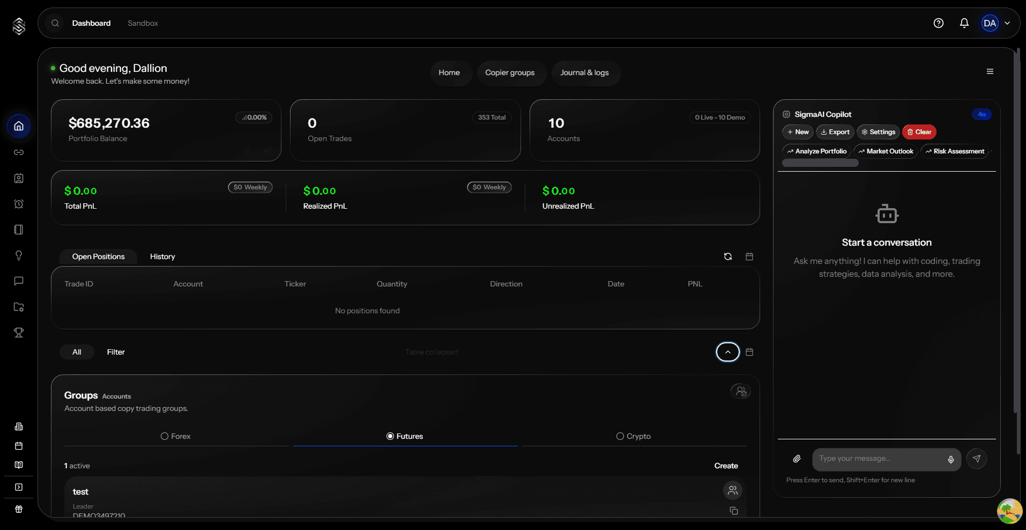Open the hamburger menu beside Journal & logs
The height and width of the screenshot is (530, 1026).
pyautogui.click(x=990, y=71)
